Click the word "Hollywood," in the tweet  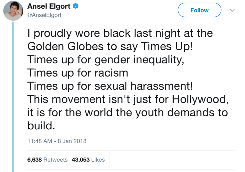pos(200,99)
